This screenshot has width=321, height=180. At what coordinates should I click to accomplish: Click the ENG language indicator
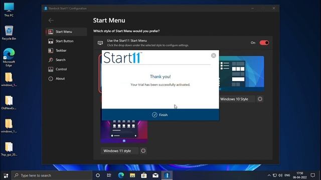pos(287,175)
